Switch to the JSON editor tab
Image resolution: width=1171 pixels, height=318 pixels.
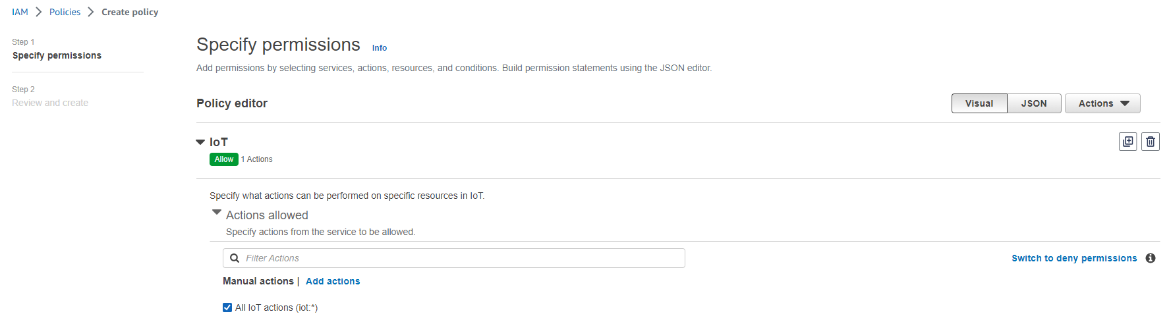coord(1033,103)
